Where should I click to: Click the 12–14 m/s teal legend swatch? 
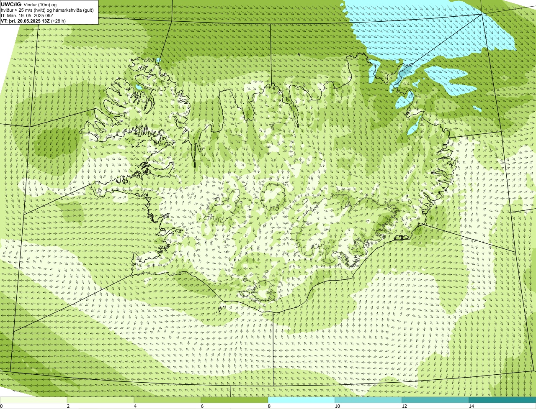click(435, 400)
